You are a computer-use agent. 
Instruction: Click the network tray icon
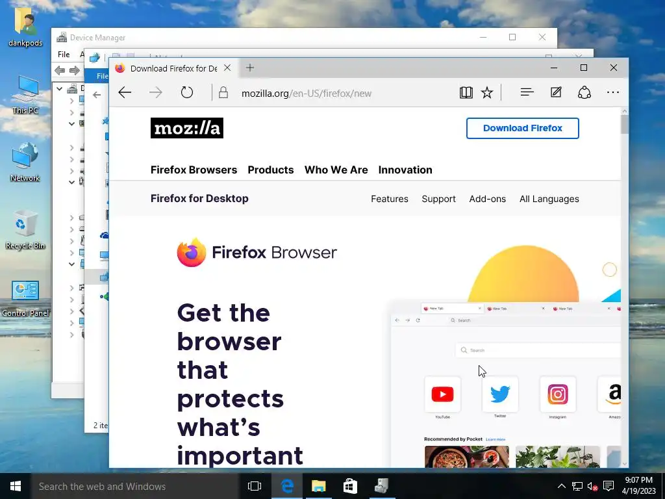577,486
